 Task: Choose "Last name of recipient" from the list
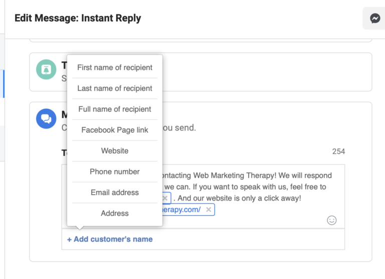pos(115,88)
